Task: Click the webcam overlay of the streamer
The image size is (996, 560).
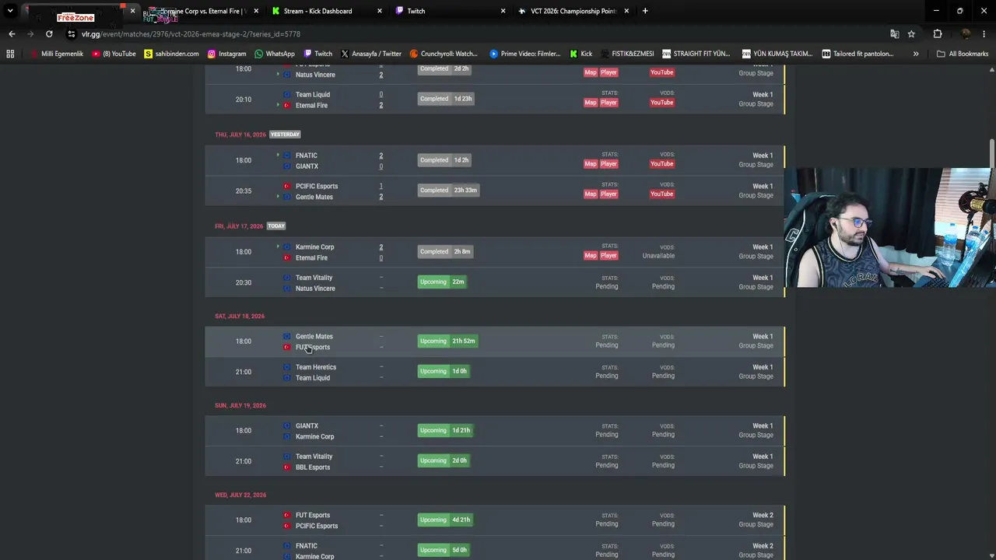Action: (890, 228)
